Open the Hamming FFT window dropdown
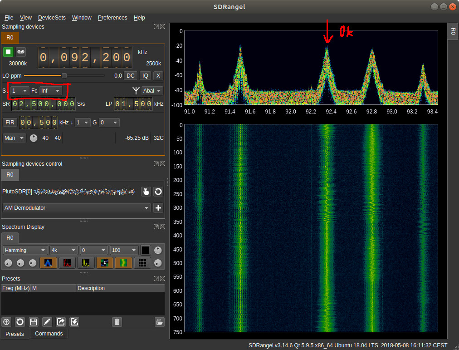 click(25, 250)
